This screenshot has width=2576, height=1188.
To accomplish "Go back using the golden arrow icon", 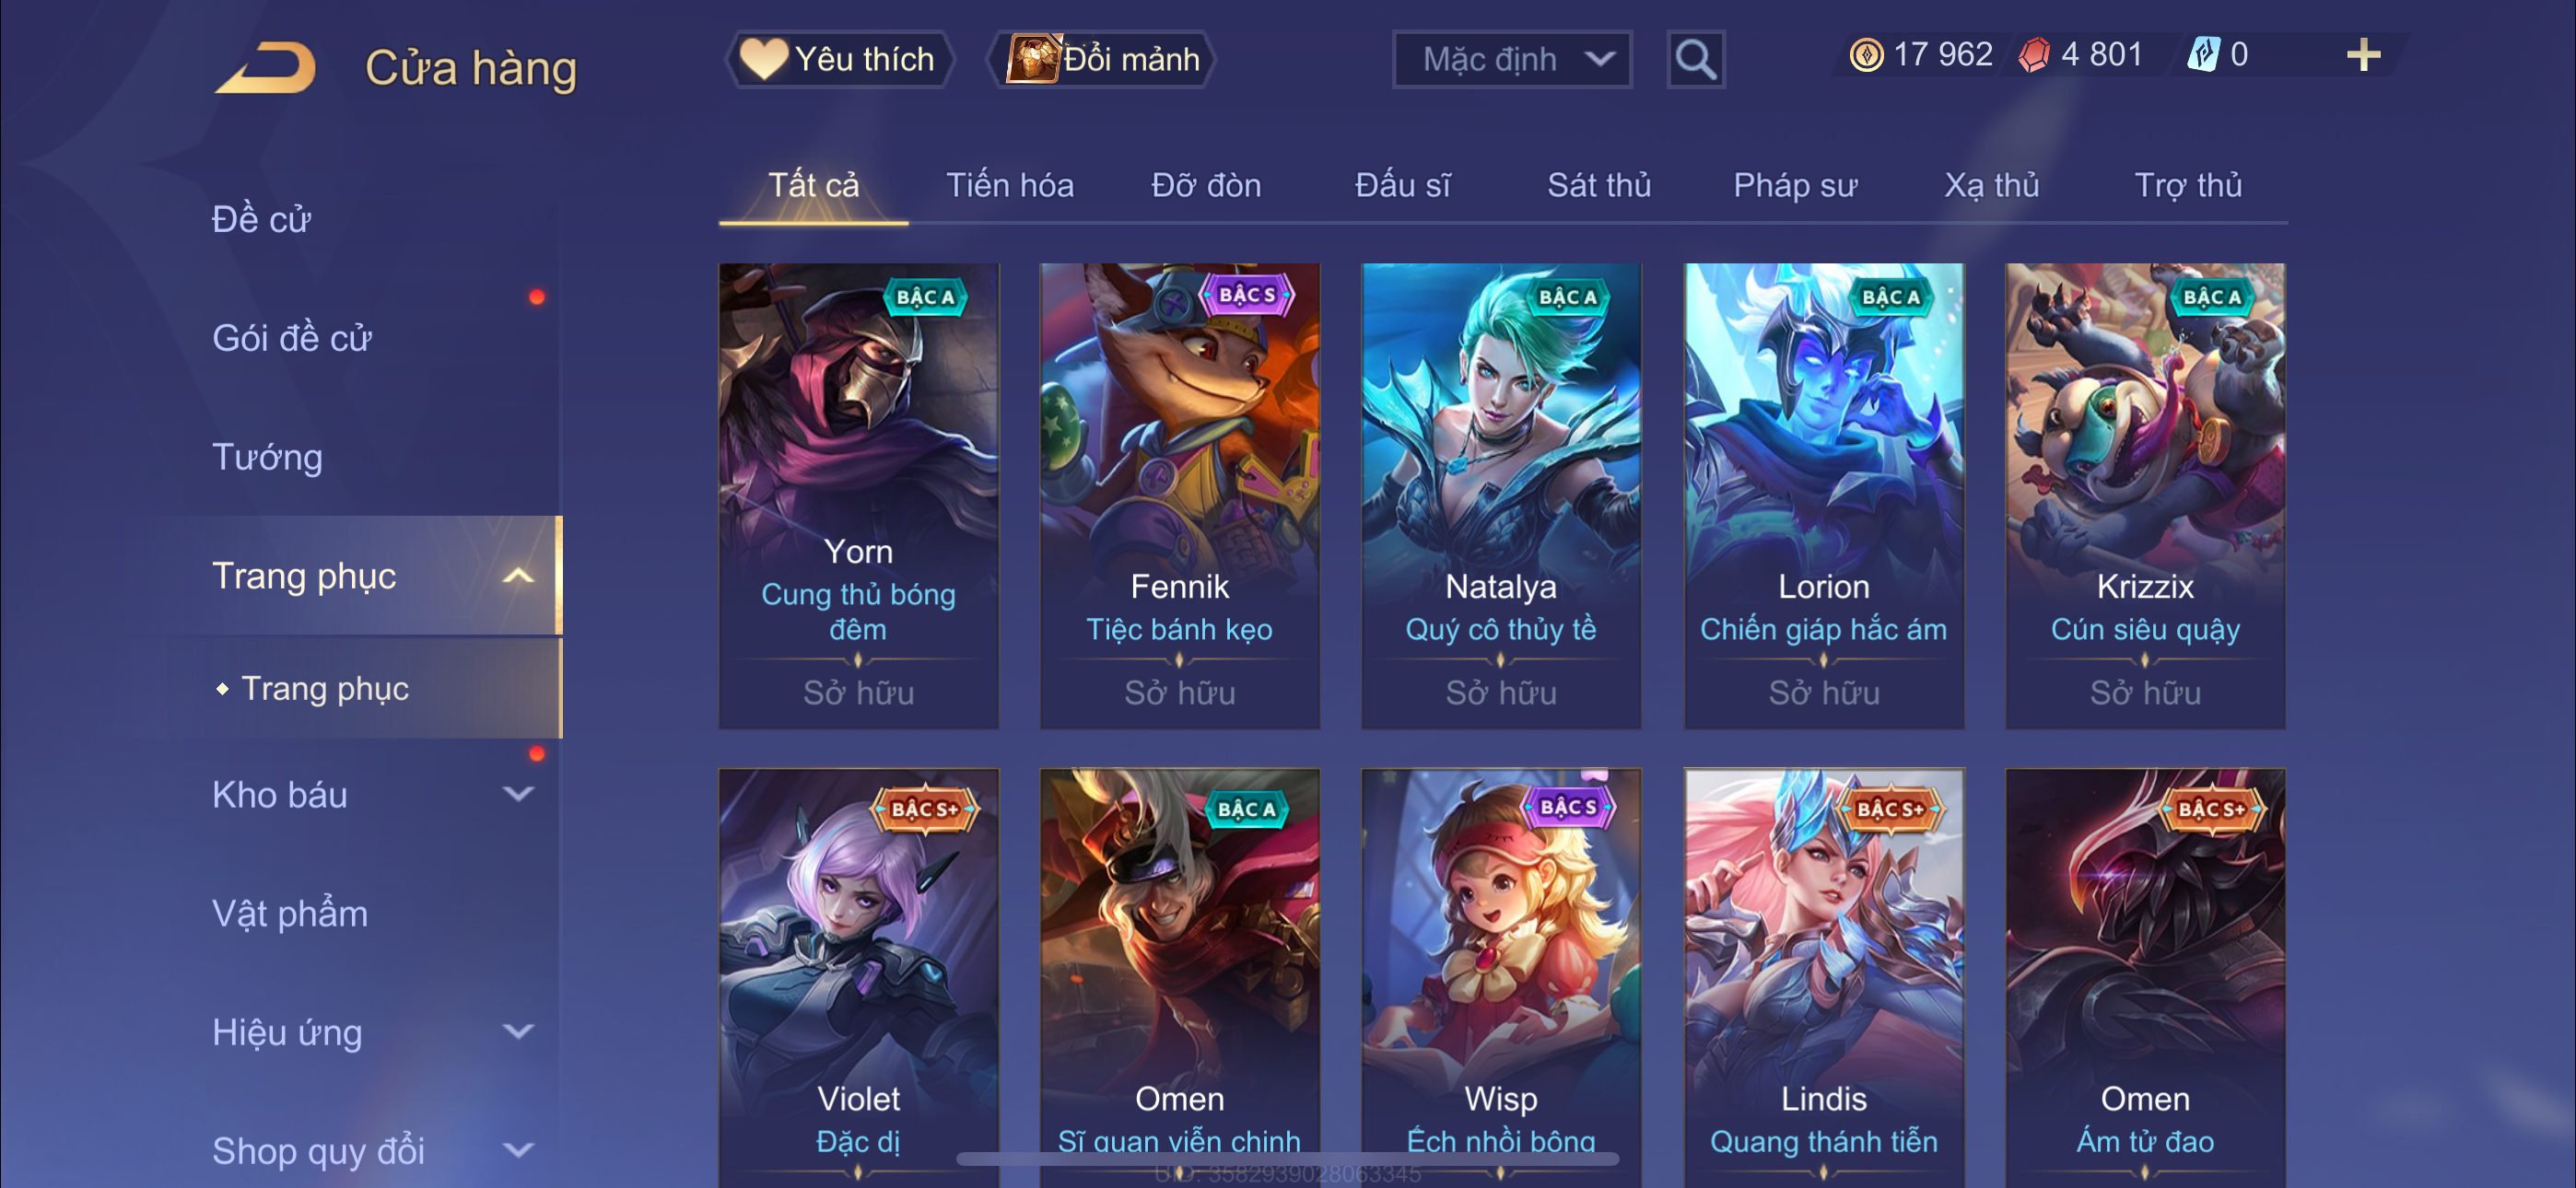I will (265, 68).
